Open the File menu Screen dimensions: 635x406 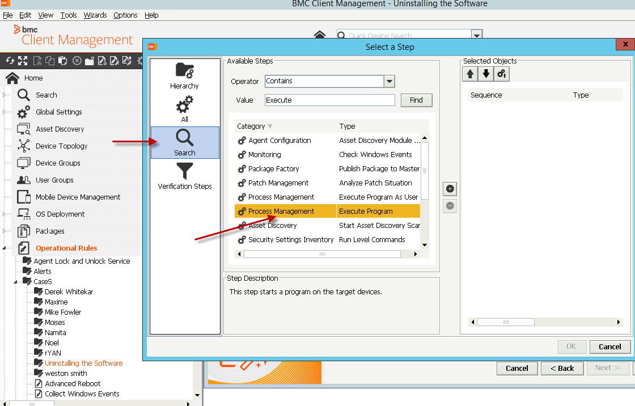[8, 15]
